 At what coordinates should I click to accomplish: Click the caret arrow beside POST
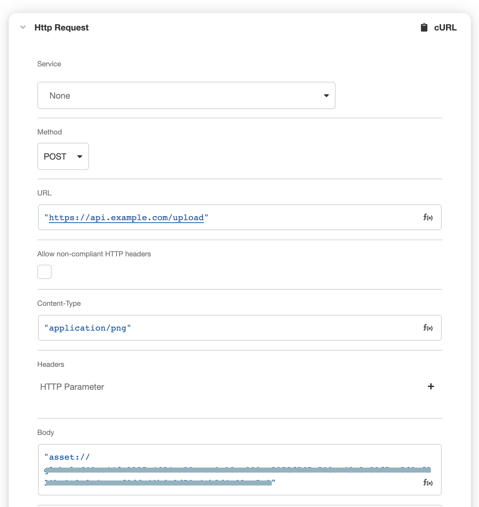click(x=80, y=157)
